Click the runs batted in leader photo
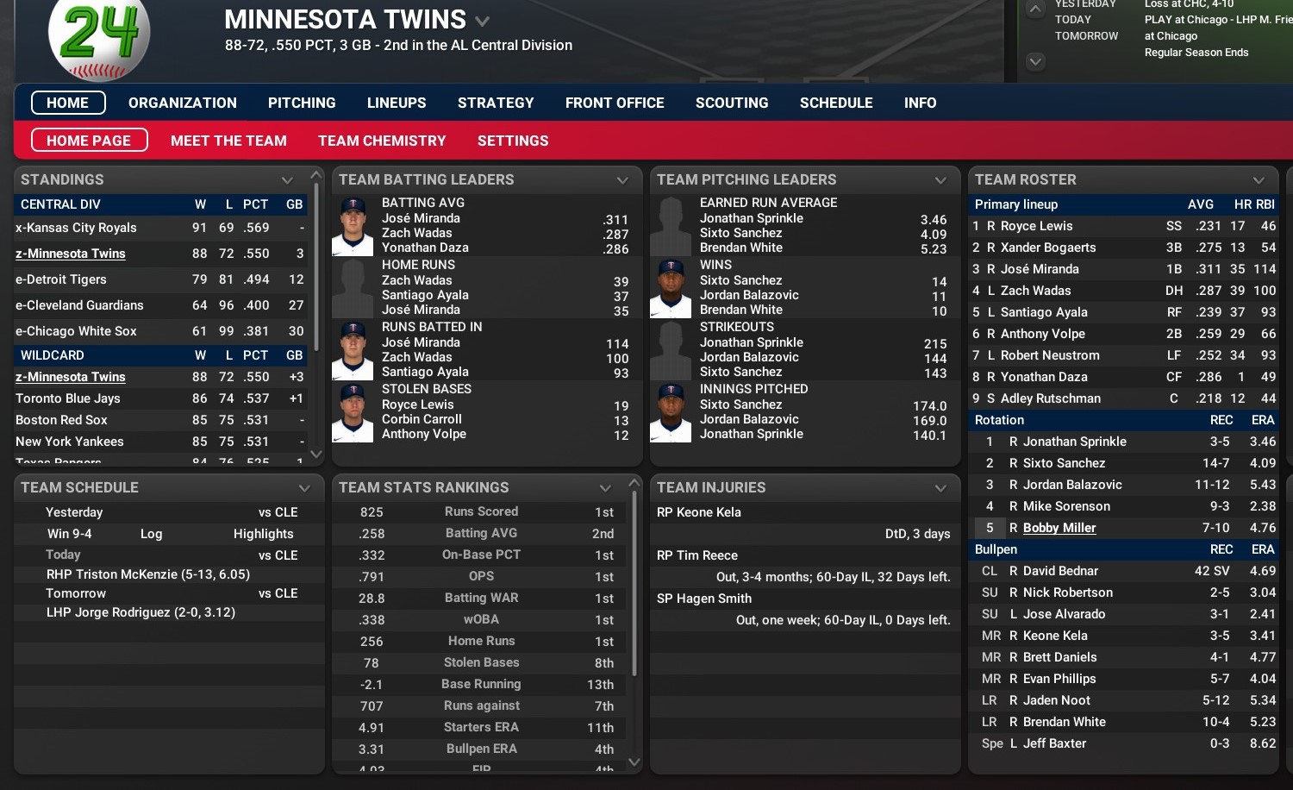Image resolution: width=1293 pixels, height=790 pixels. [x=353, y=350]
